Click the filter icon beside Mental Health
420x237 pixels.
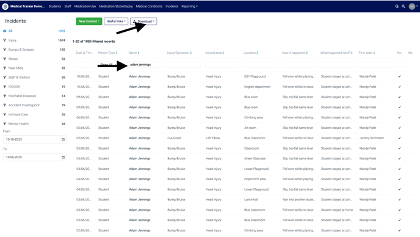coord(4,124)
